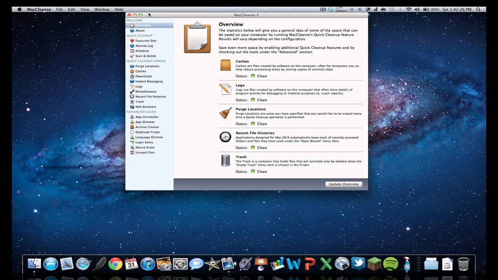Viewport: 498px width, 280px height.
Task: Click the Logs sidebar icon
Action: click(x=132, y=86)
